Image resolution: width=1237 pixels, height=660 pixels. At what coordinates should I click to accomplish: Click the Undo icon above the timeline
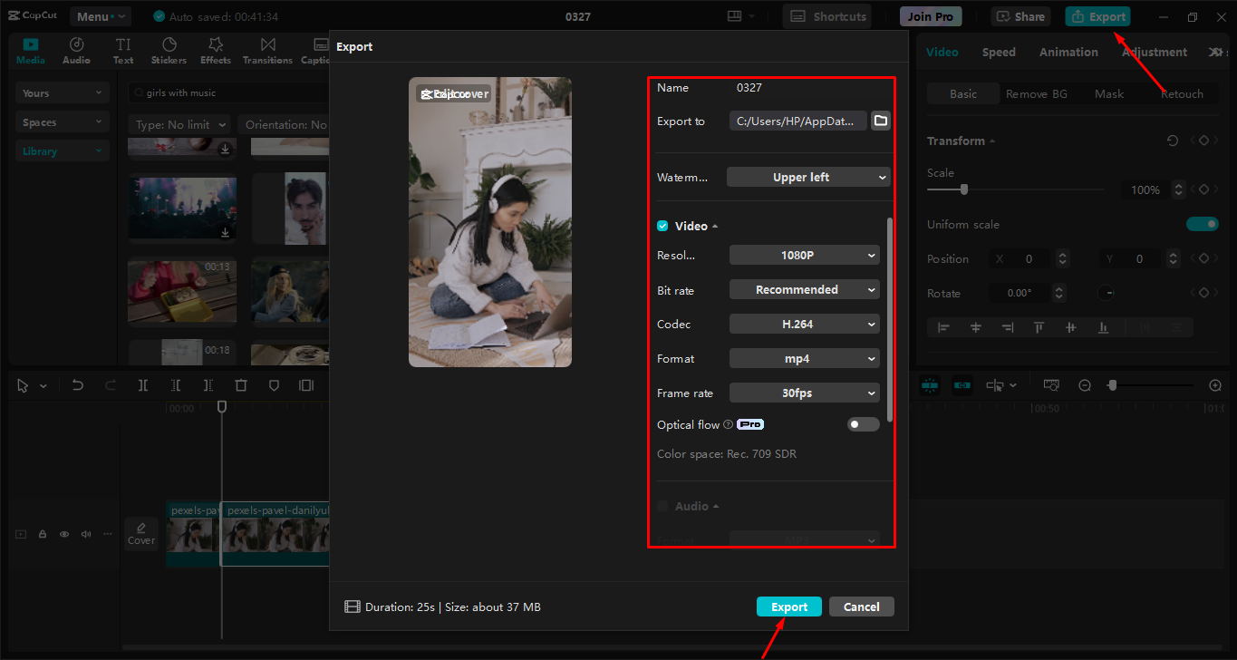tap(77, 384)
